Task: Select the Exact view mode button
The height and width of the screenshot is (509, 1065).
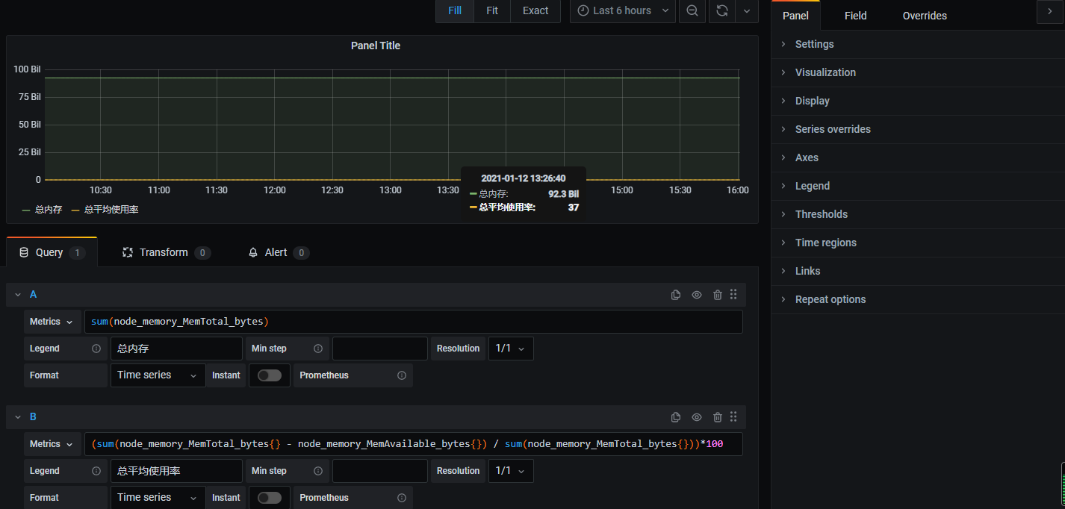Action: (535, 11)
